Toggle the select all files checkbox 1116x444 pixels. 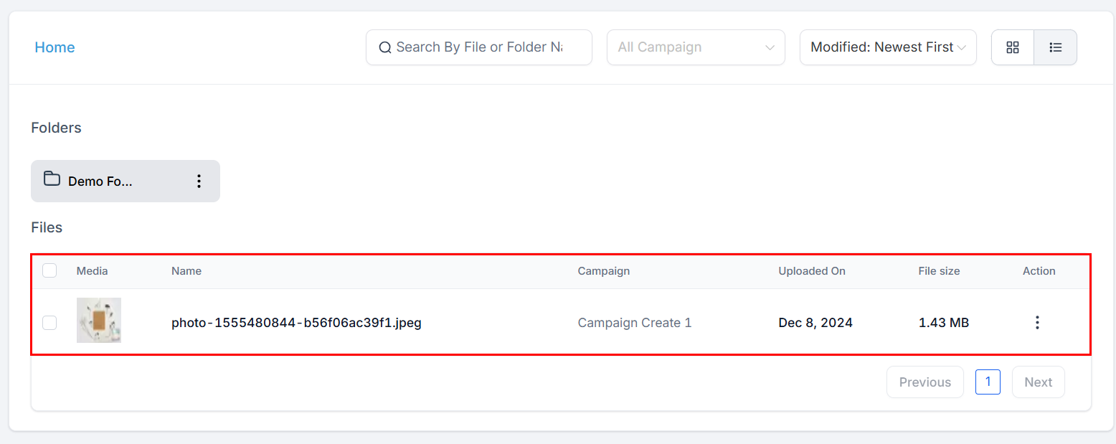click(49, 270)
